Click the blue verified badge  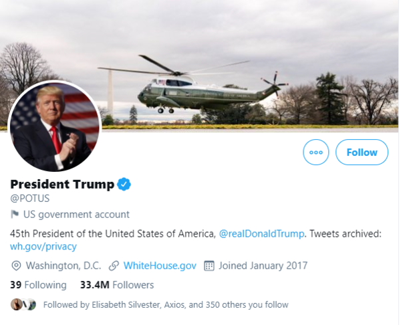click(x=124, y=185)
